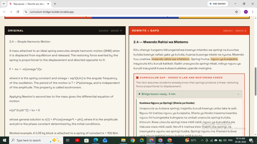Click the Ask Gemini button
The width and height of the screenshot is (257, 144).
tap(217, 4)
